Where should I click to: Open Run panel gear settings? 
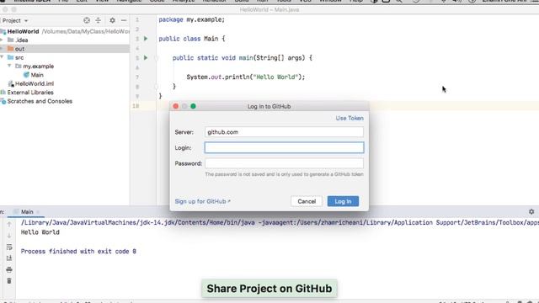[531, 211]
